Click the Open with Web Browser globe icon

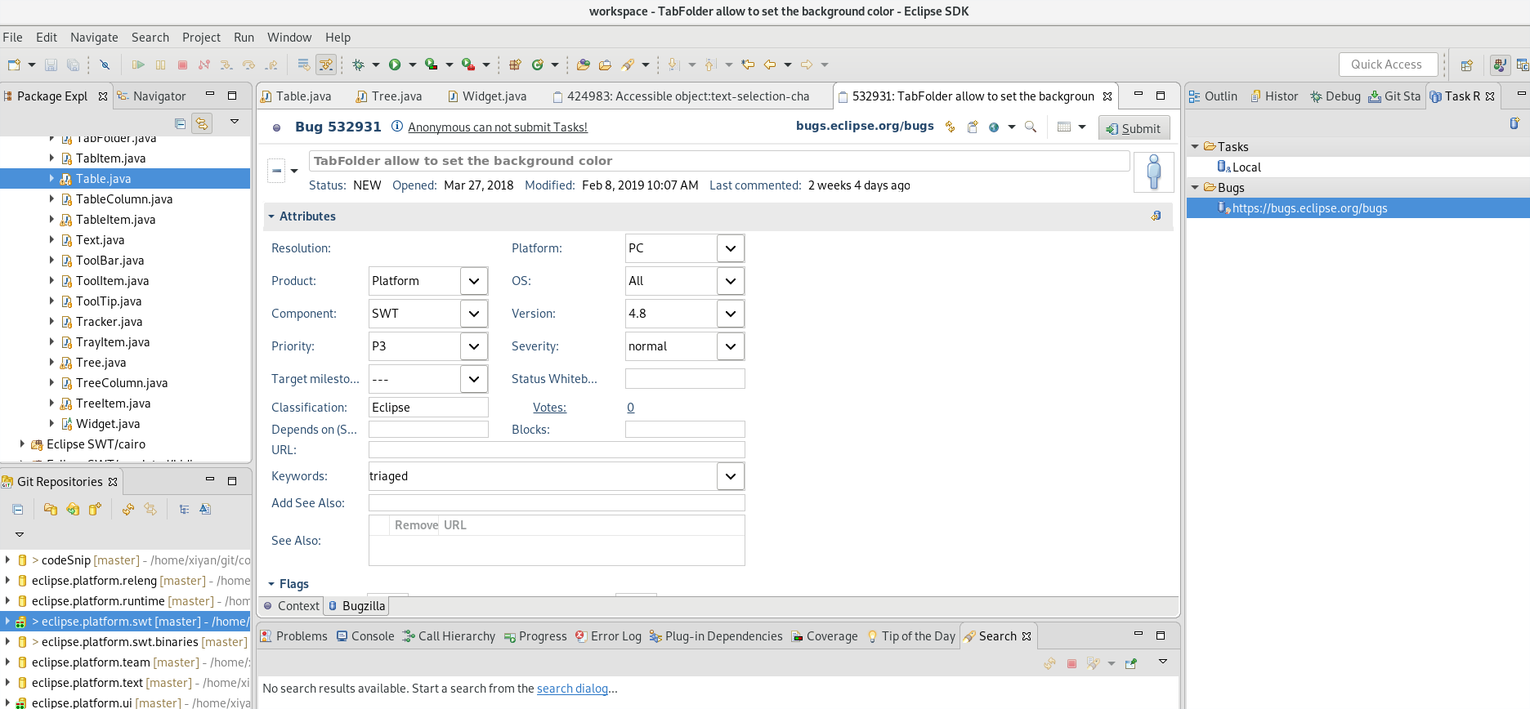tap(994, 127)
